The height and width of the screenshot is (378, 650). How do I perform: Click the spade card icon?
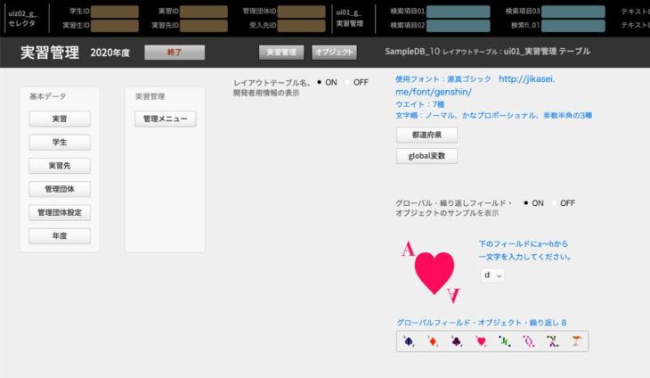(409, 341)
